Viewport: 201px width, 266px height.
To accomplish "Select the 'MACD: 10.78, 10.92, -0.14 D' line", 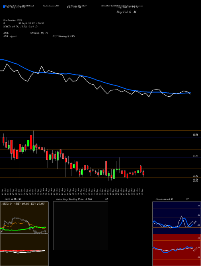I will pyautogui.click(x=21, y=27).
